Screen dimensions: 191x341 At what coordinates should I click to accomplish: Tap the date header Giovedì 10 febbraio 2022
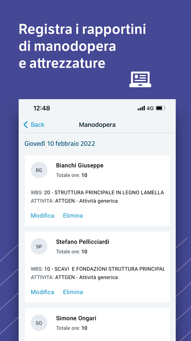click(60, 143)
